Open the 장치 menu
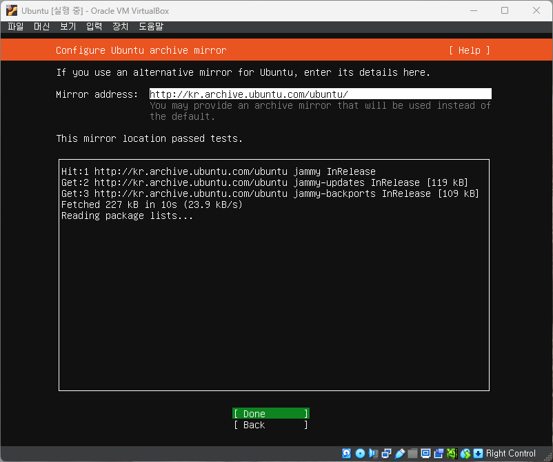 pos(120,26)
